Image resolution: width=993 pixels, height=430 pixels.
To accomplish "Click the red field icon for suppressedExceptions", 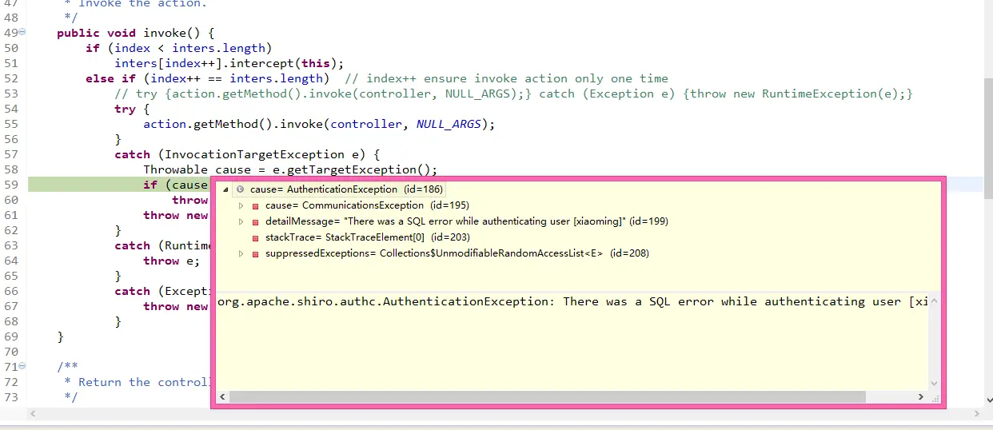I will pyautogui.click(x=256, y=253).
